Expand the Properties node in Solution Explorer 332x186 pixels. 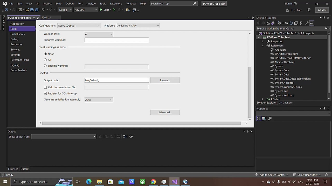(x=262, y=42)
